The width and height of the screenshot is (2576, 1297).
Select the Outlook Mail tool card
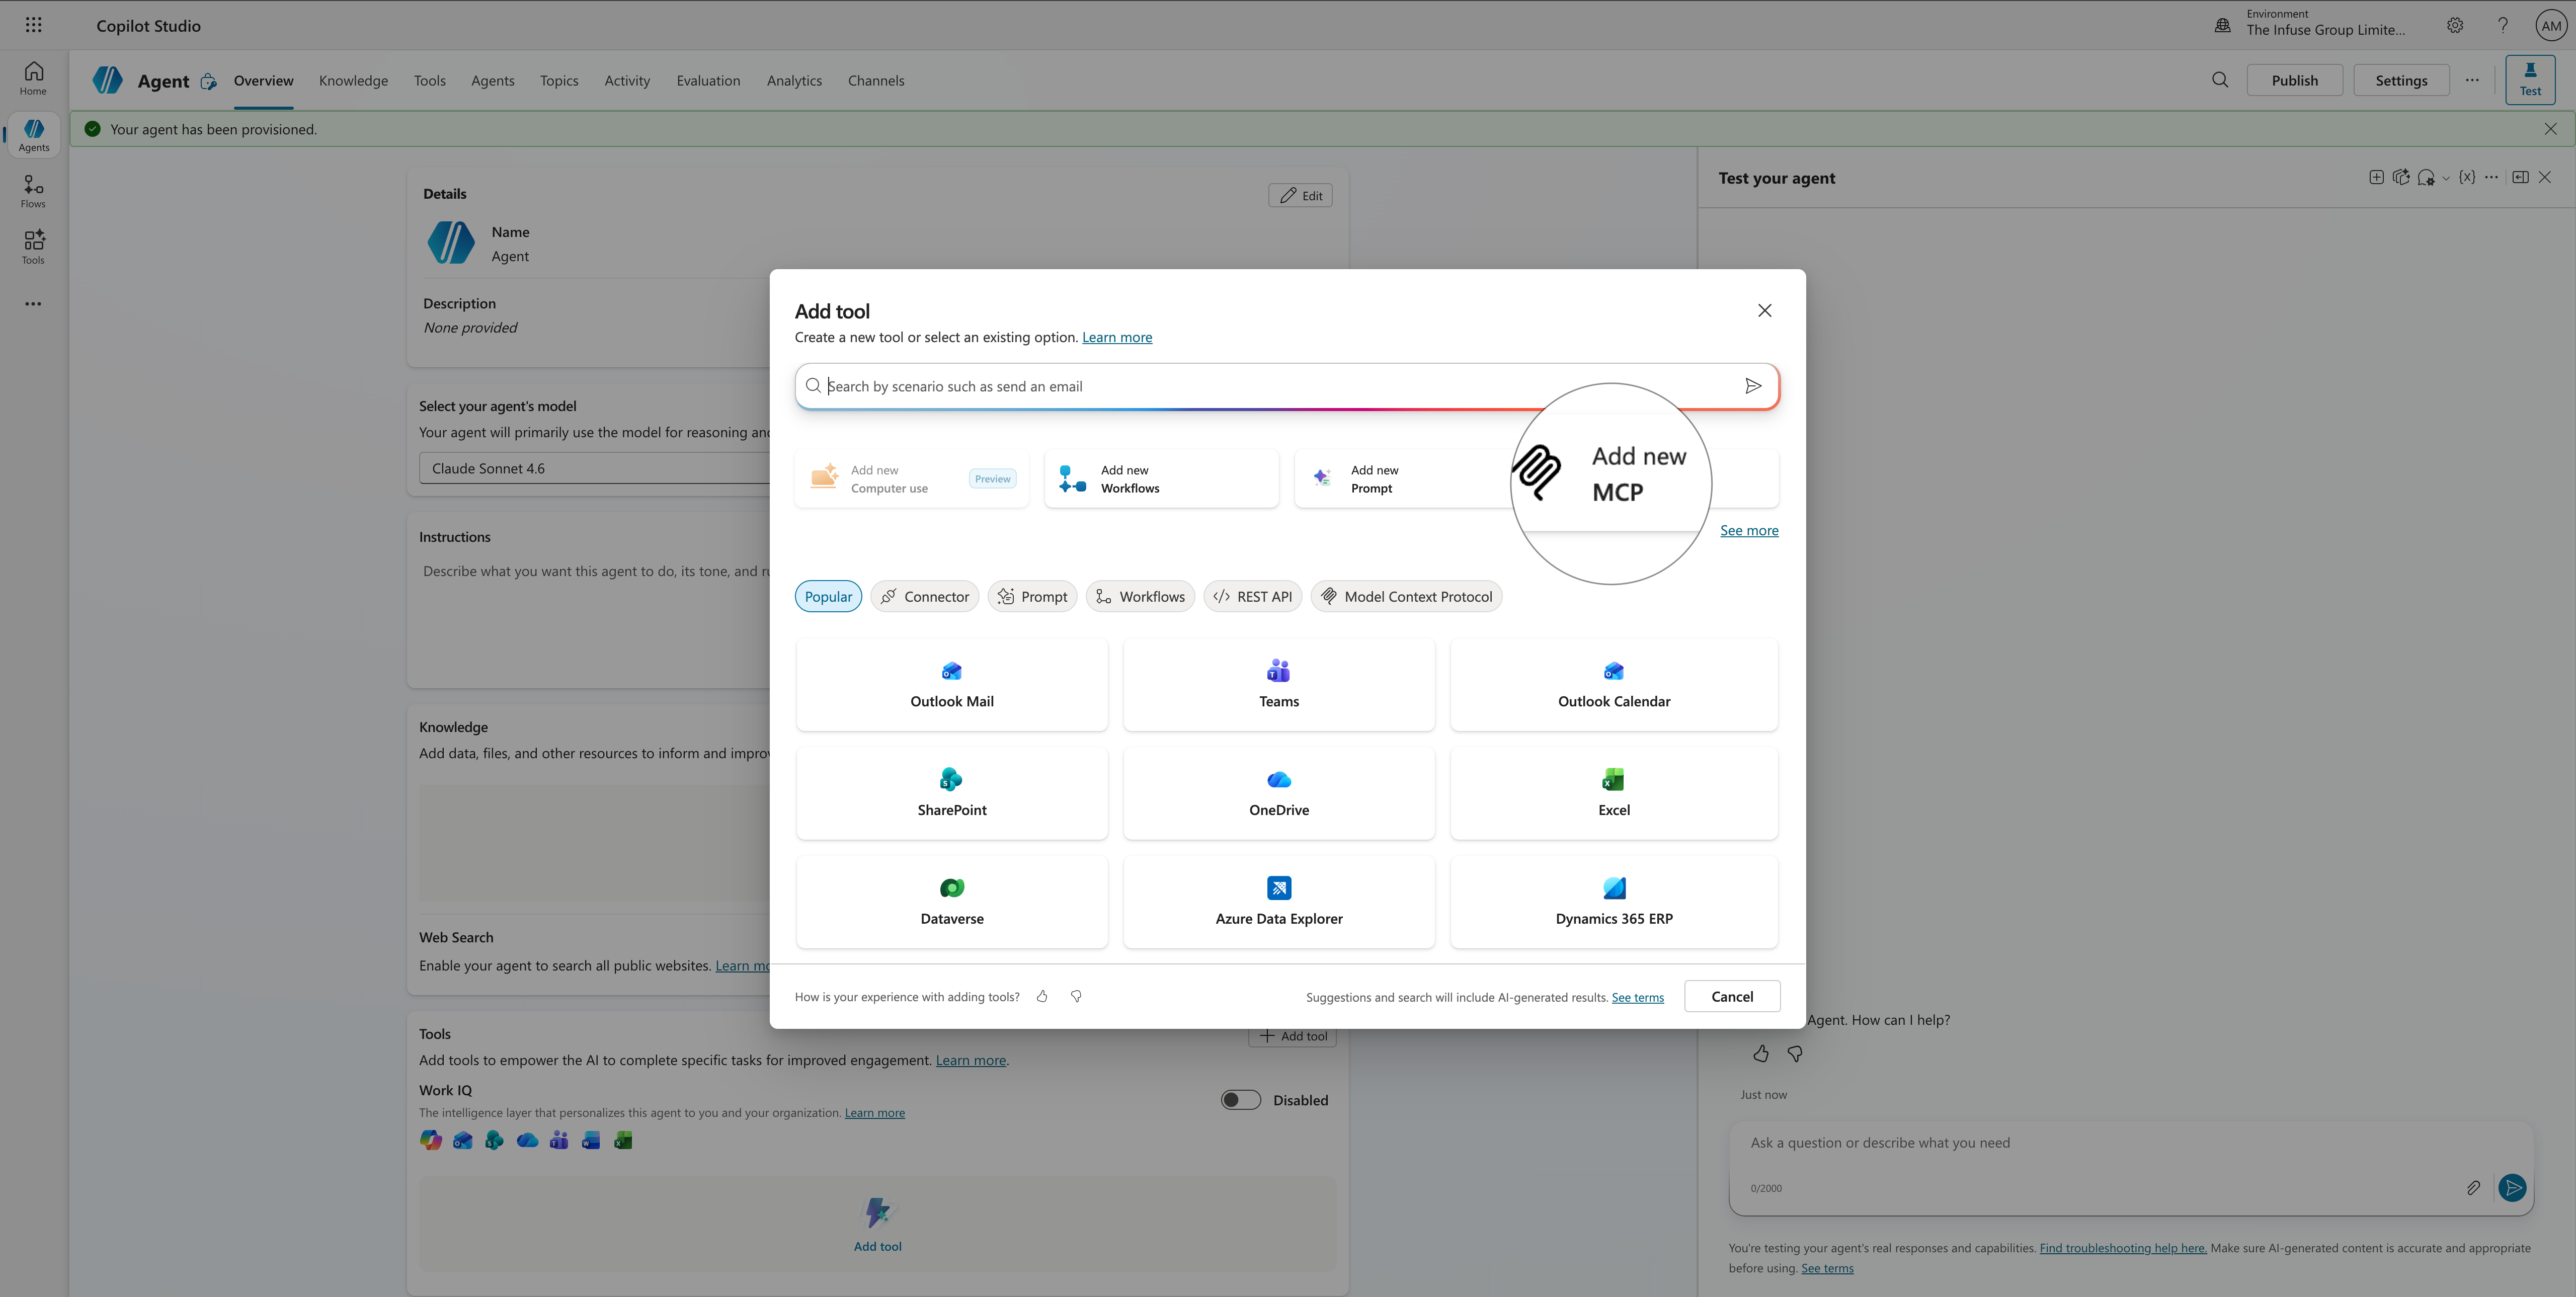coord(952,684)
